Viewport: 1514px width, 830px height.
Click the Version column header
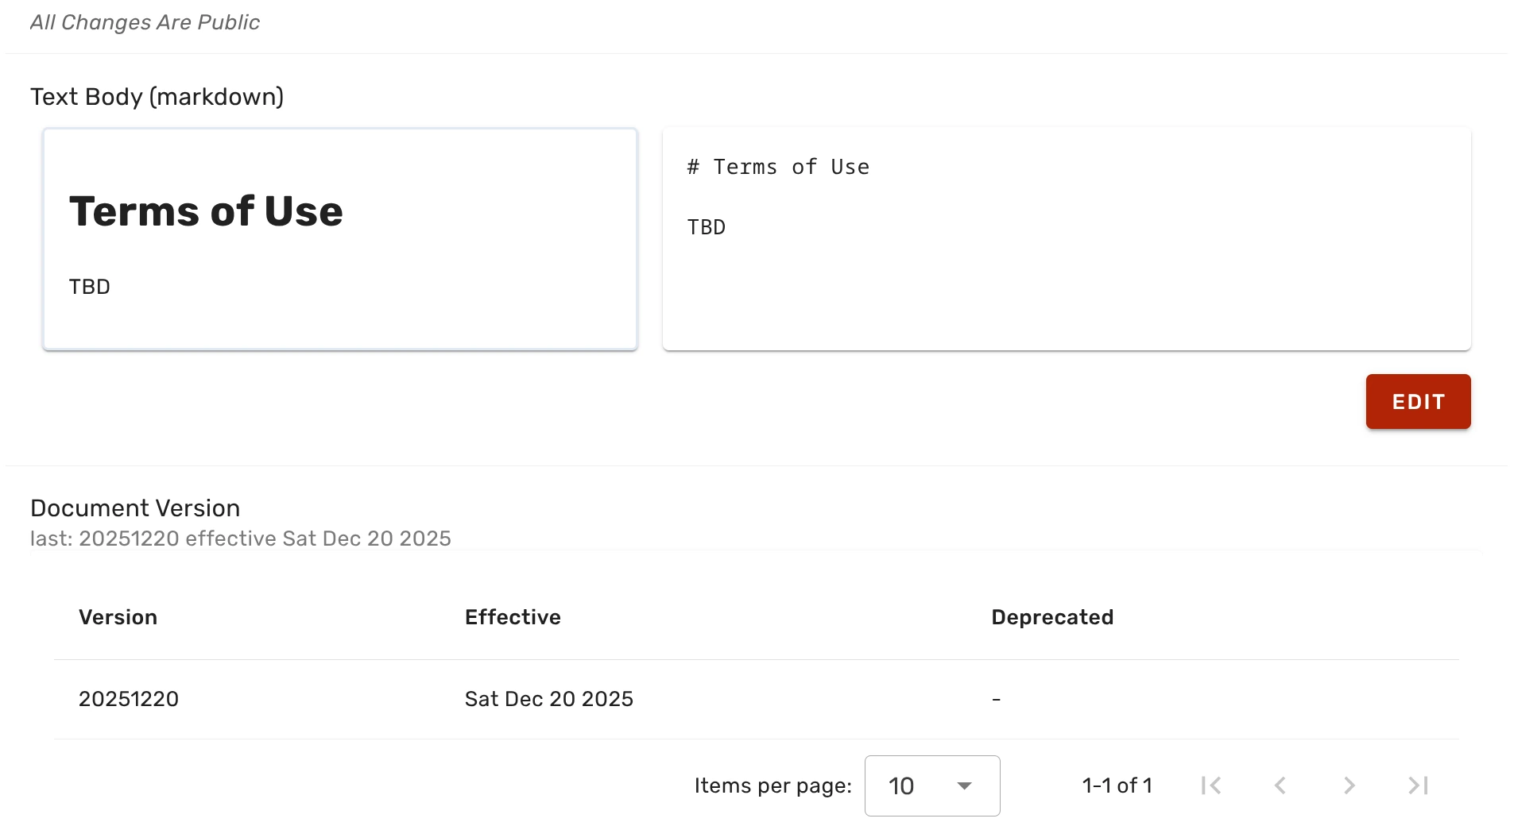[x=118, y=617]
